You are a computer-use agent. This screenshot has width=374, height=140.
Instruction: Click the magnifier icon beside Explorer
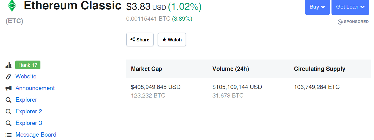(9, 100)
